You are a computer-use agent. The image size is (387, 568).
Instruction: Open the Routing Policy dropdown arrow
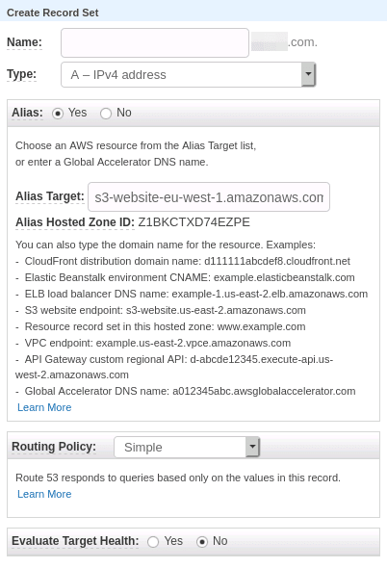252,447
